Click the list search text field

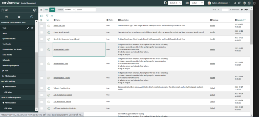pyautogui.click(x=86, y=10)
